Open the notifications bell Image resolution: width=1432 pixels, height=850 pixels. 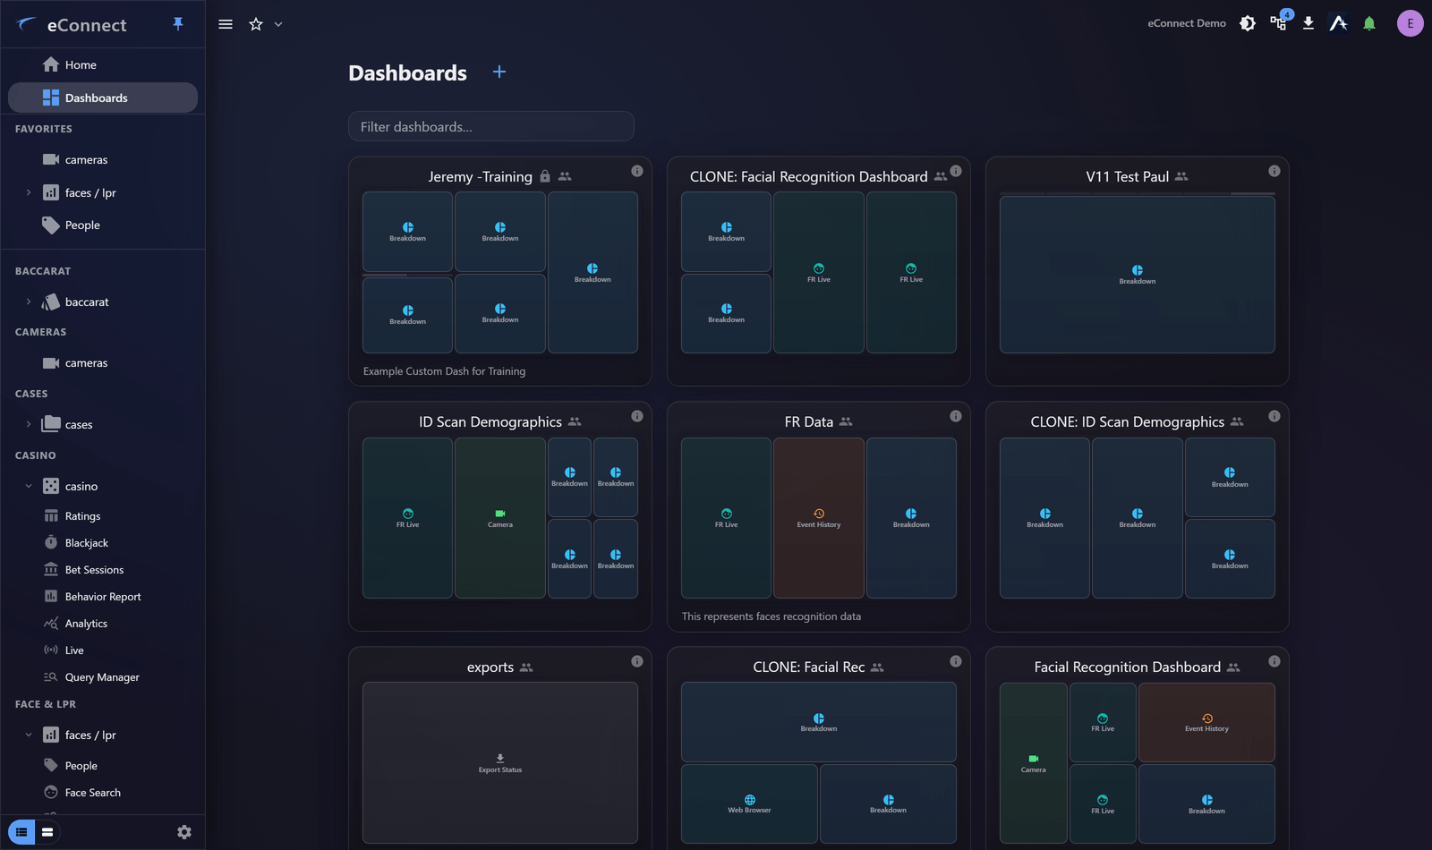coord(1369,23)
